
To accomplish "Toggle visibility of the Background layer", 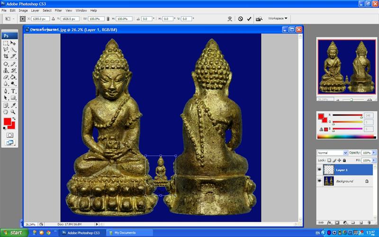I will [x=319, y=181].
